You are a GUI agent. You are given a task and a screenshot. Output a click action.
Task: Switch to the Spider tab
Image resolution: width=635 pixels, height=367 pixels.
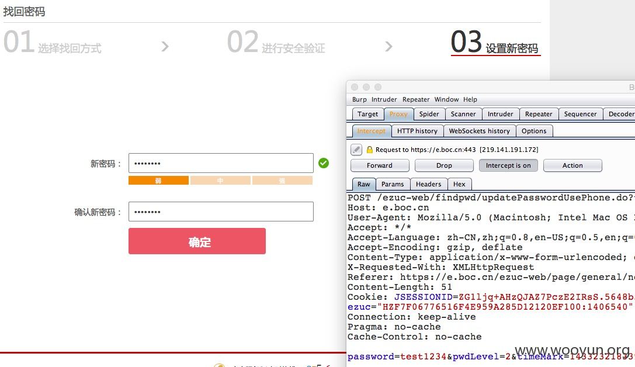[429, 114]
